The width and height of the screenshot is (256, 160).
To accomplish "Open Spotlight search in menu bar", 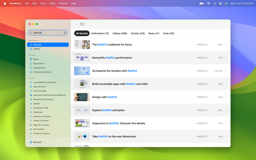I will pyautogui.click(x=215, y=4).
